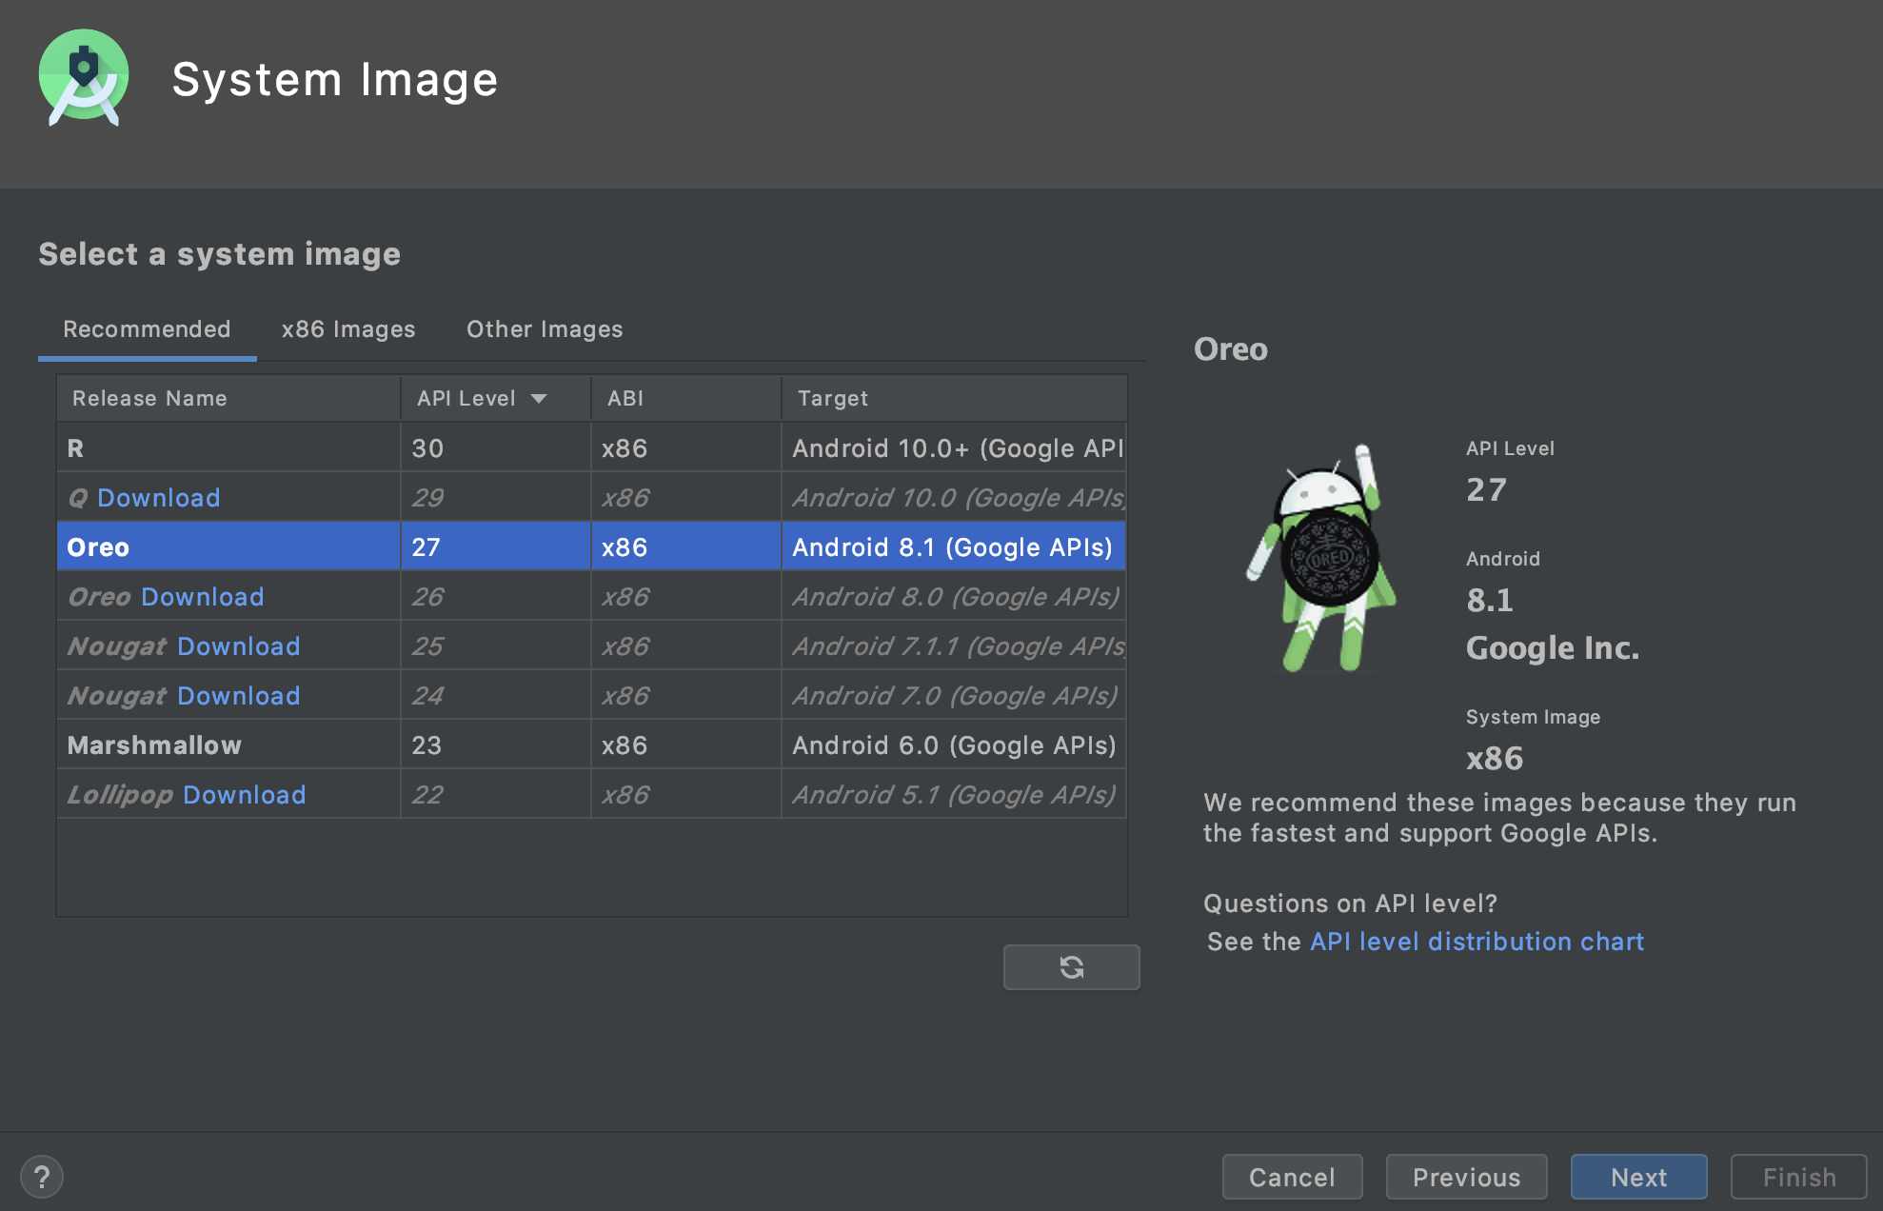Download the Nougat API 25 image
This screenshot has width=1883, height=1211.
[x=239, y=645]
